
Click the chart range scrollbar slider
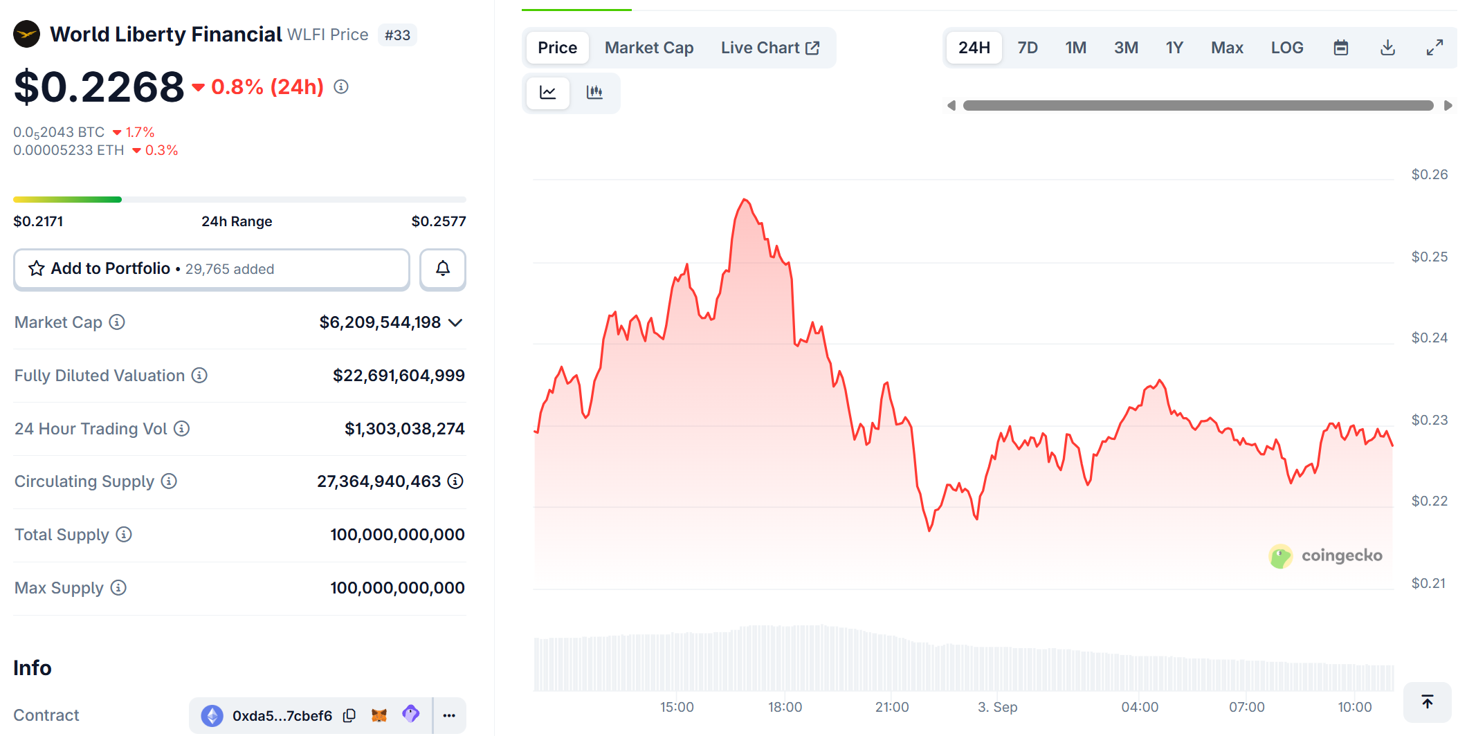[1198, 105]
